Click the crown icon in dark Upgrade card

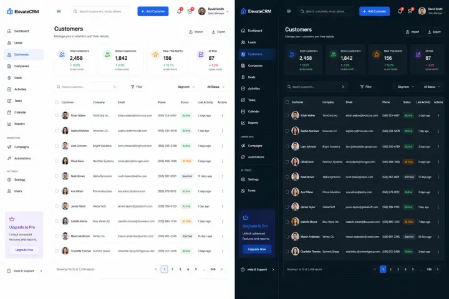(246, 218)
